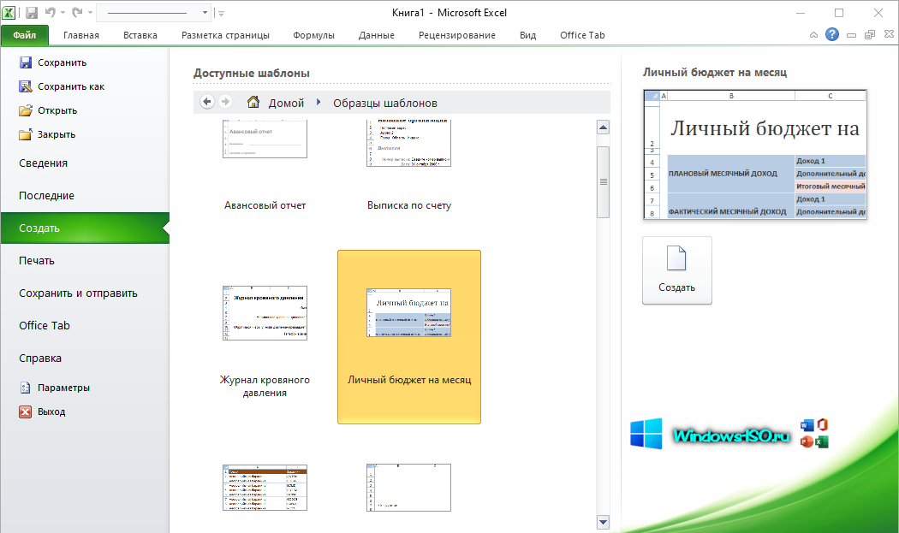Click the templates list scrollbar thumb
The width and height of the screenshot is (899, 533).
click(x=603, y=182)
